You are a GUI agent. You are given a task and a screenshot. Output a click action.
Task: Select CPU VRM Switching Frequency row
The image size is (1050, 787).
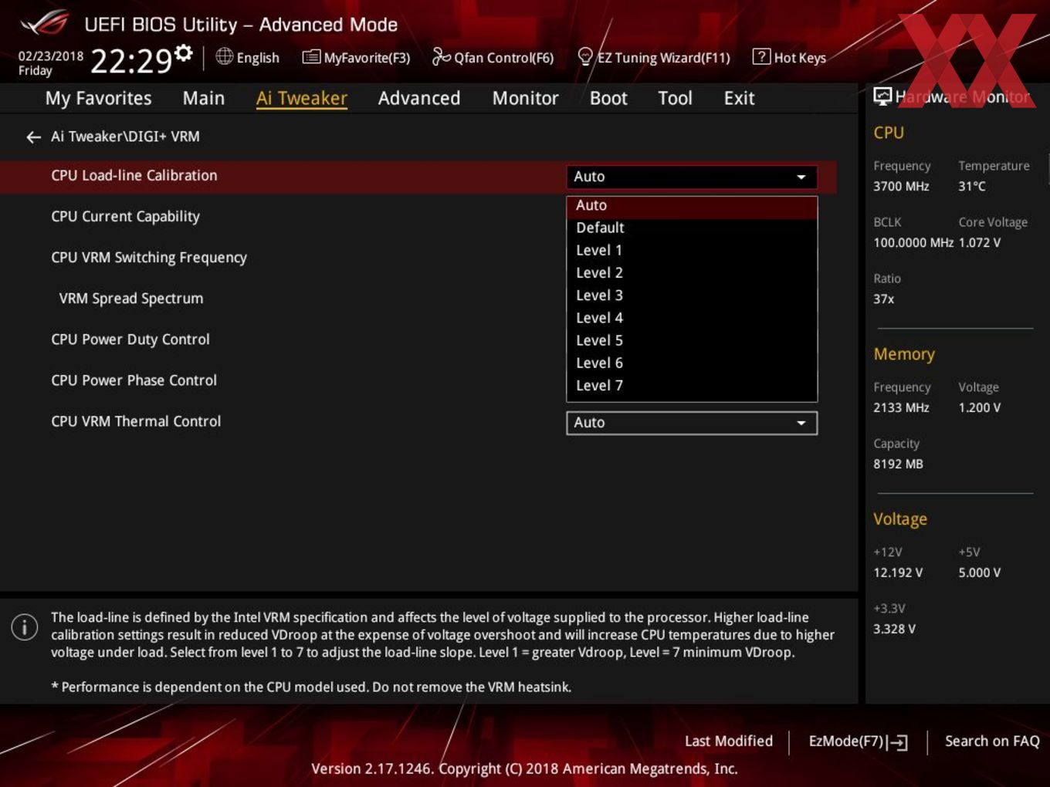coord(149,258)
